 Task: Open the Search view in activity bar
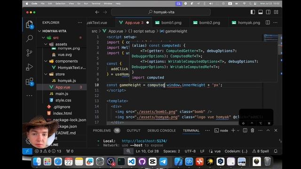point(29,38)
